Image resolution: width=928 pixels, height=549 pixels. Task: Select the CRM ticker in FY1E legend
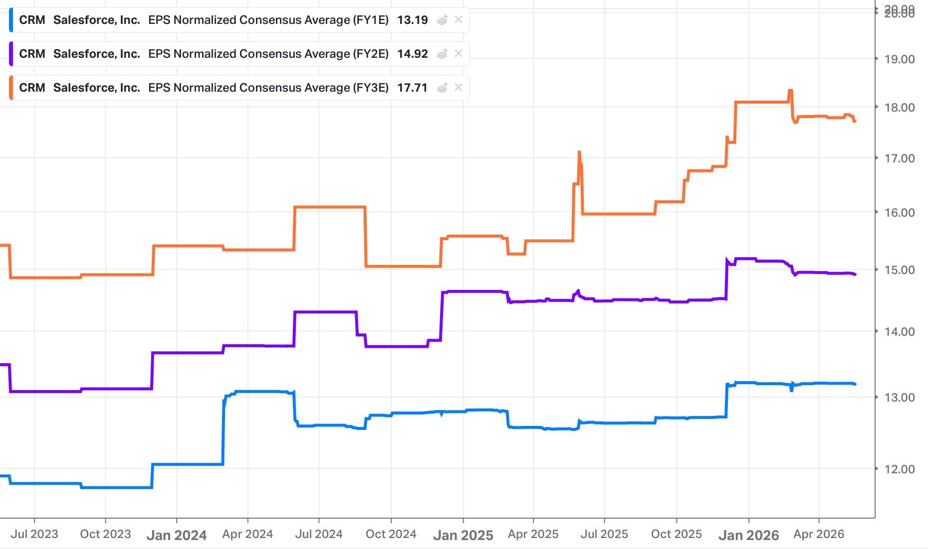click(x=32, y=20)
